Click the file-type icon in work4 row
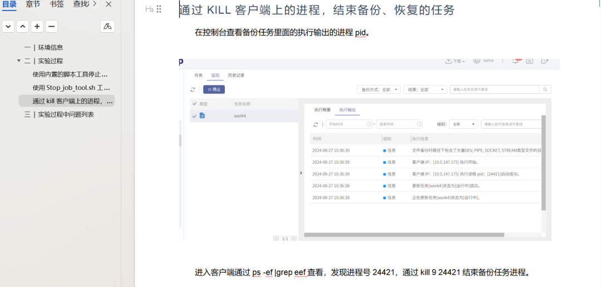601x287 pixels. coord(202,115)
